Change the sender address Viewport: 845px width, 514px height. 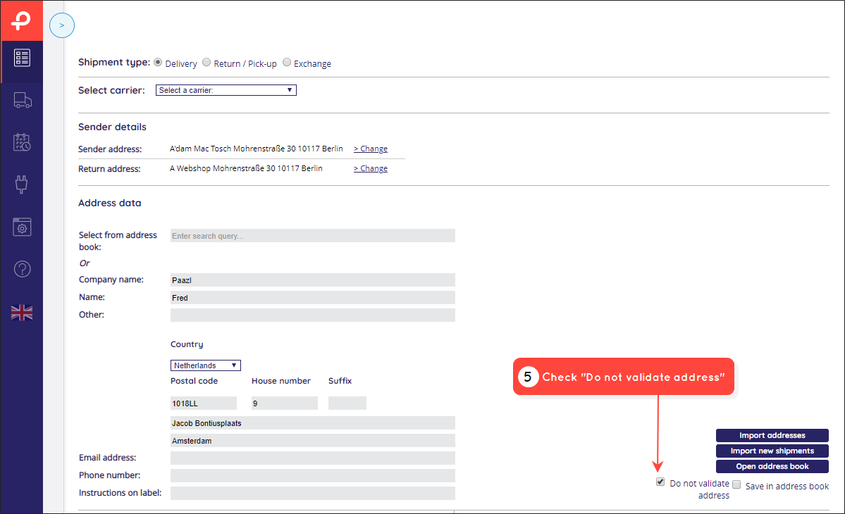pyautogui.click(x=370, y=149)
